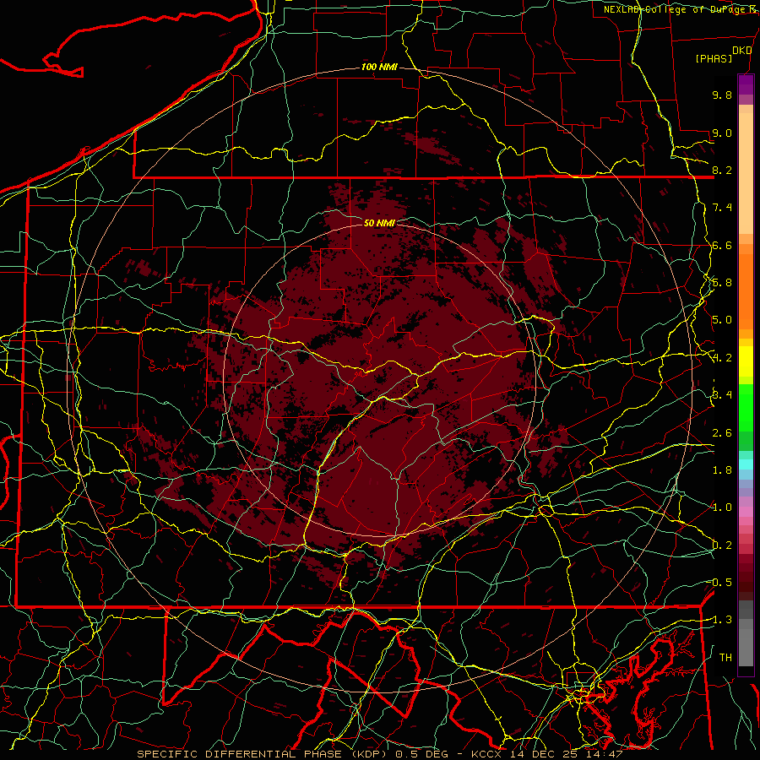The height and width of the screenshot is (760, 760).
Task: Click the DKD label above the legend
Action: [x=741, y=50]
